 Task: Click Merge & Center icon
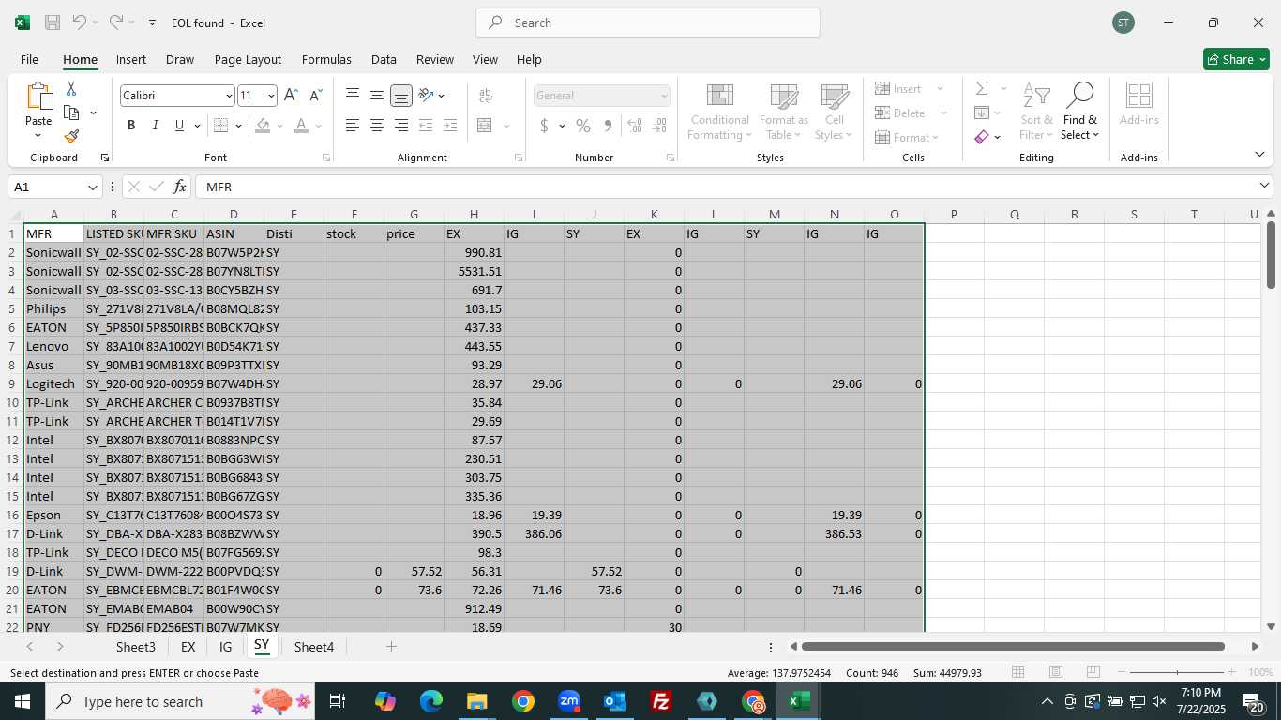485,125
